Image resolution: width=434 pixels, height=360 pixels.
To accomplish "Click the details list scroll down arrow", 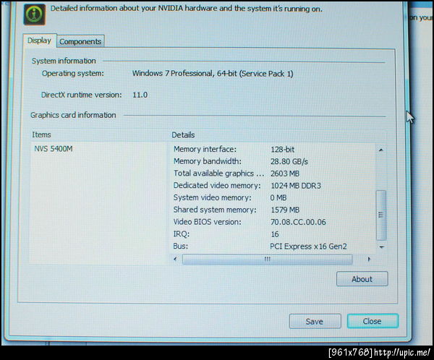I will pos(381,247).
